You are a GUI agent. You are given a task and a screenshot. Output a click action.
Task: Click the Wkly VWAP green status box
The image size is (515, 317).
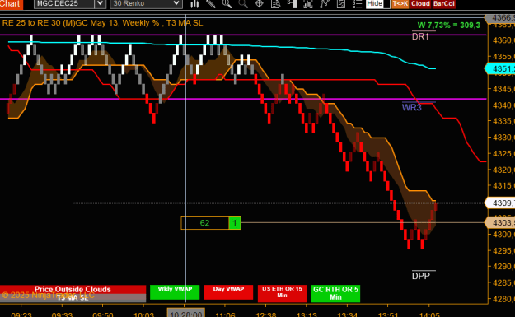coord(175,292)
